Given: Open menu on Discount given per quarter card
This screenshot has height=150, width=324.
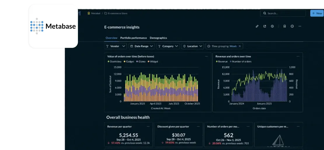Looking at the screenshot, I should point(198,126).
